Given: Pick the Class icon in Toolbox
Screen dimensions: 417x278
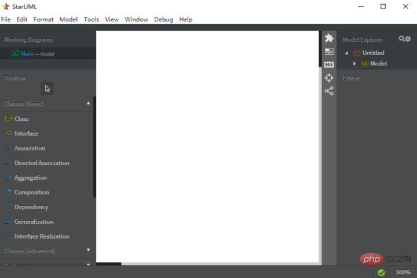Looking at the screenshot, I should pos(9,118).
